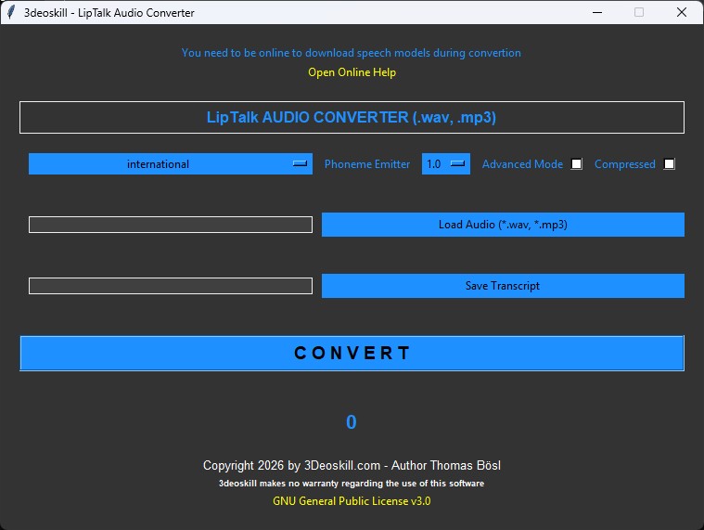704x530 pixels.
Task: Start conversion with the CONVERT button
Action: point(352,353)
